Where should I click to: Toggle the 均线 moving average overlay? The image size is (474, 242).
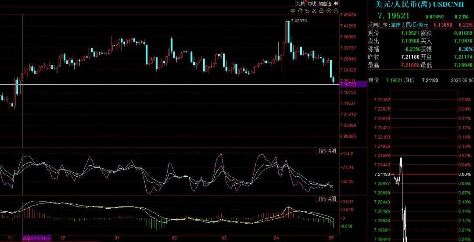pos(312,4)
